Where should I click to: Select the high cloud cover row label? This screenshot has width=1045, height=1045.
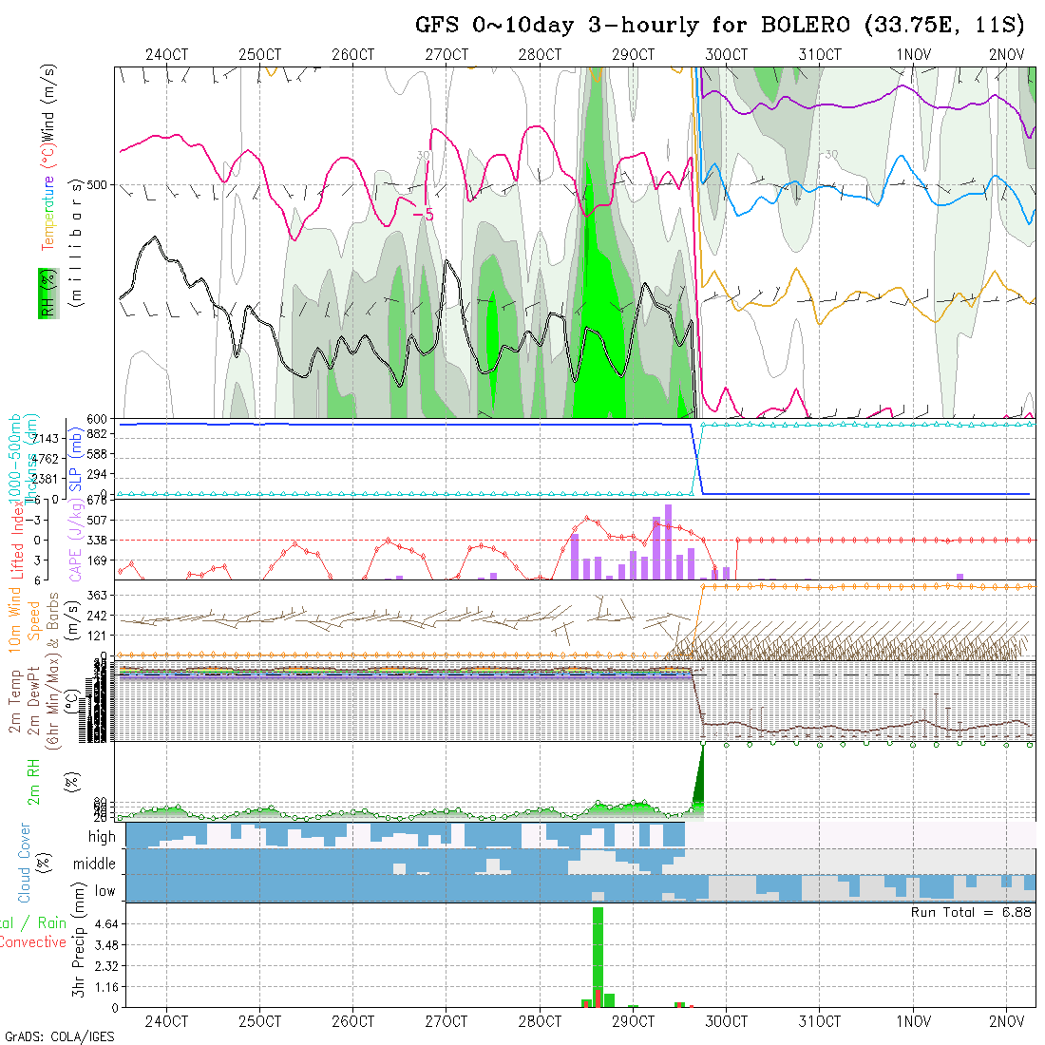(102, 837)
